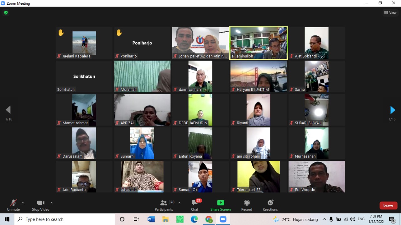Open the View layout menu
Viewport: 401px width, 225px height.
pos(390,13)
